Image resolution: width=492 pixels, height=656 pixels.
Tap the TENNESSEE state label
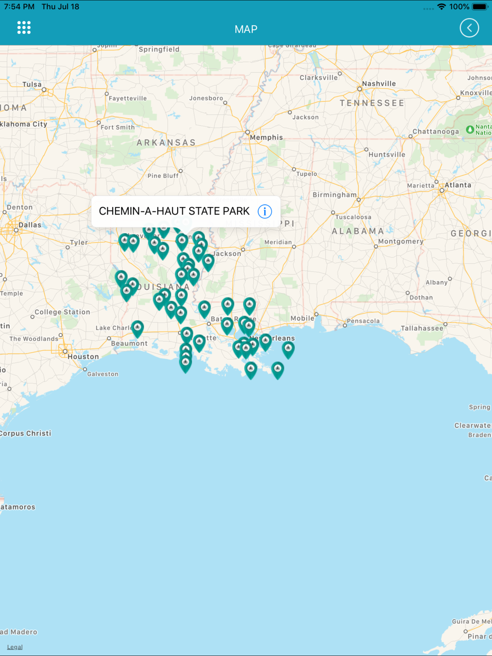tap(372, 103)
